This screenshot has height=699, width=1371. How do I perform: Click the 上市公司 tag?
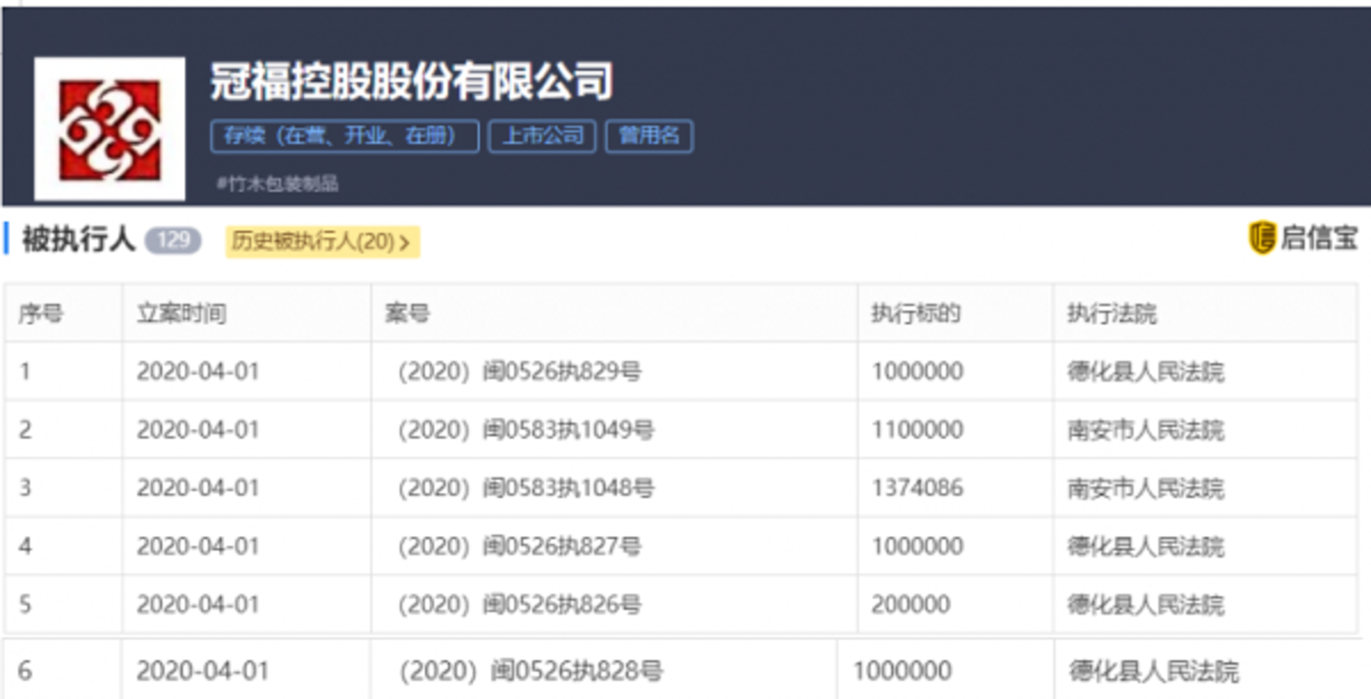[x=543, y=136]
